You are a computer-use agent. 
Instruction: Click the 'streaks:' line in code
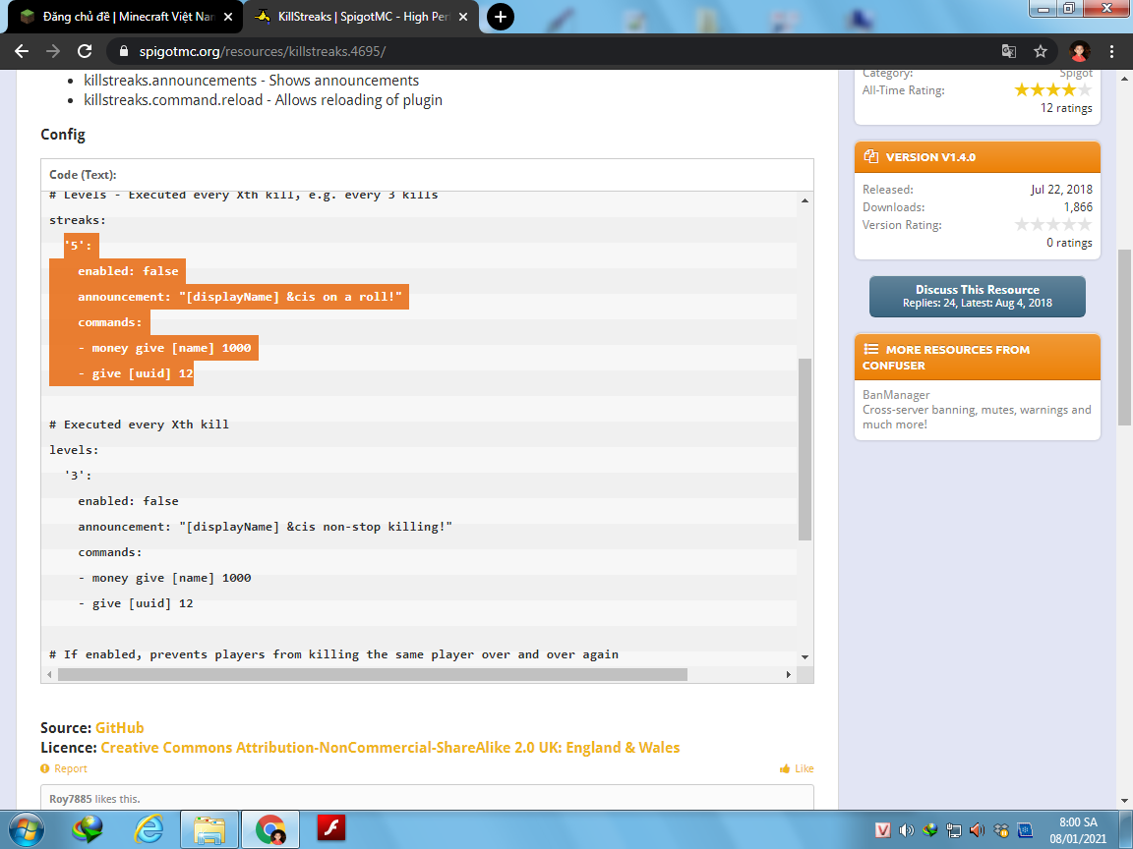tap(78, 220)
